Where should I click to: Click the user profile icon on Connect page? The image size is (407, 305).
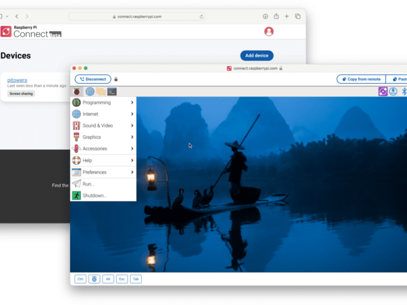tap(268, 31)
